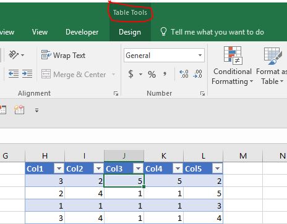Expand Customize Quick Access Toolbar arrow
The height and width of the screenshot is (224, 287).
36,110
